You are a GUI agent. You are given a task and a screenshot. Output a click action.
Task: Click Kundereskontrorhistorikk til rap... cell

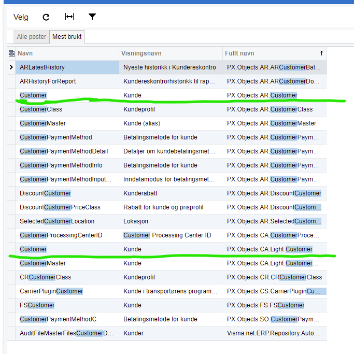171,81
